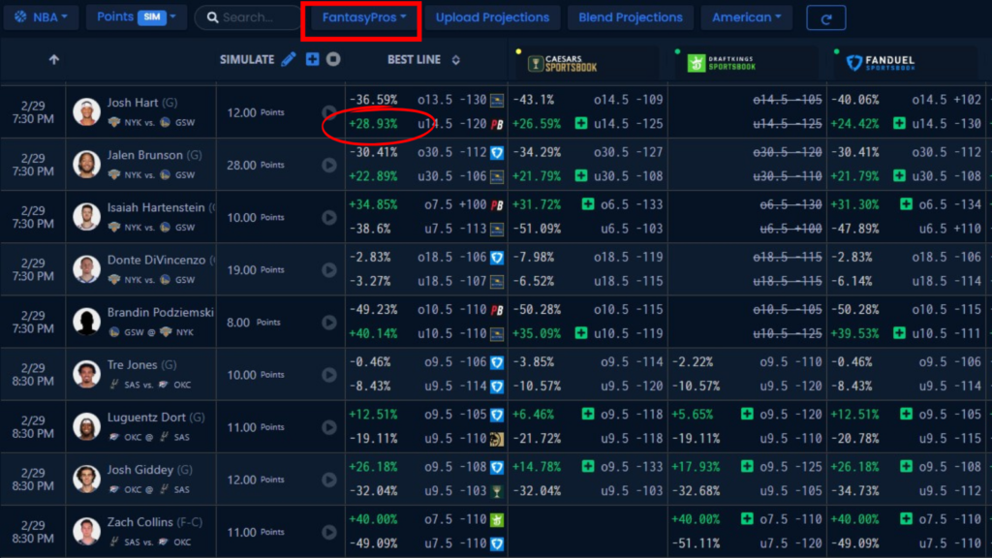This screenshot has width=992, height=558.
Task: Click Zach Collins +40.00% best line value
Action: pyautogui.click(x=373, y=519)
